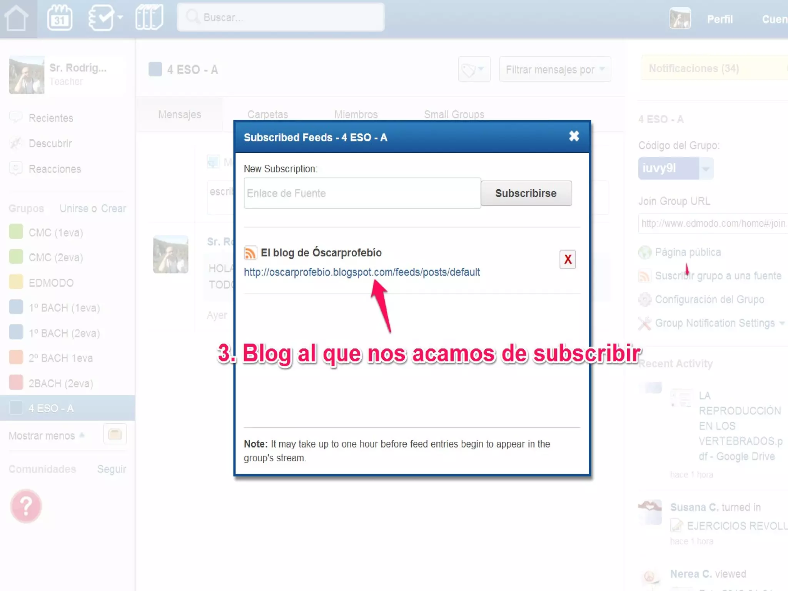Open the group code dropdown arrow
The height and width of the screenshot is (591, 788).
(x=706, y=169)
